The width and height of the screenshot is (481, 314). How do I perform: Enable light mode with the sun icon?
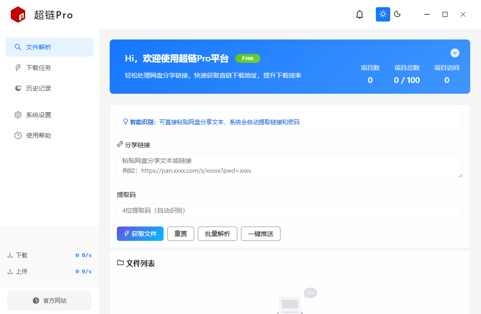[383, 14]
